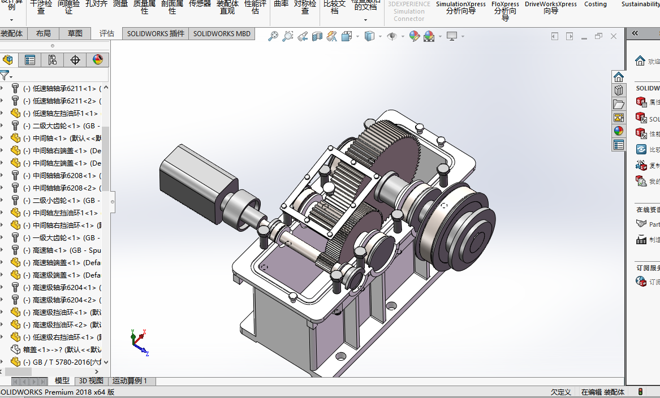Click the 欢迎 home icon in task pane
Image resolution: width=660 pixels, height=398 pixels.
pos(640,61)
